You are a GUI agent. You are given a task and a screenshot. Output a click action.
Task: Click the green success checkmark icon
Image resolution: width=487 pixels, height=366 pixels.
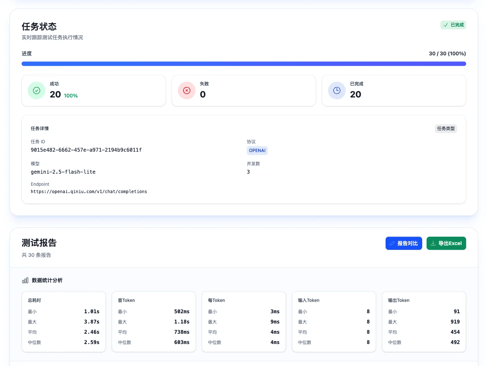point(37,90)
